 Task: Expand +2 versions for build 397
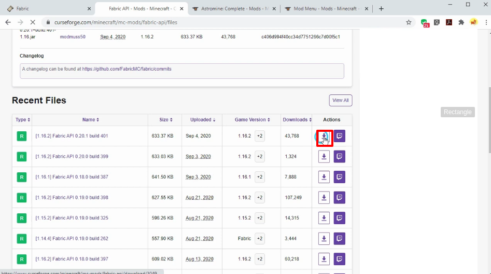click(x=260, y=259)
